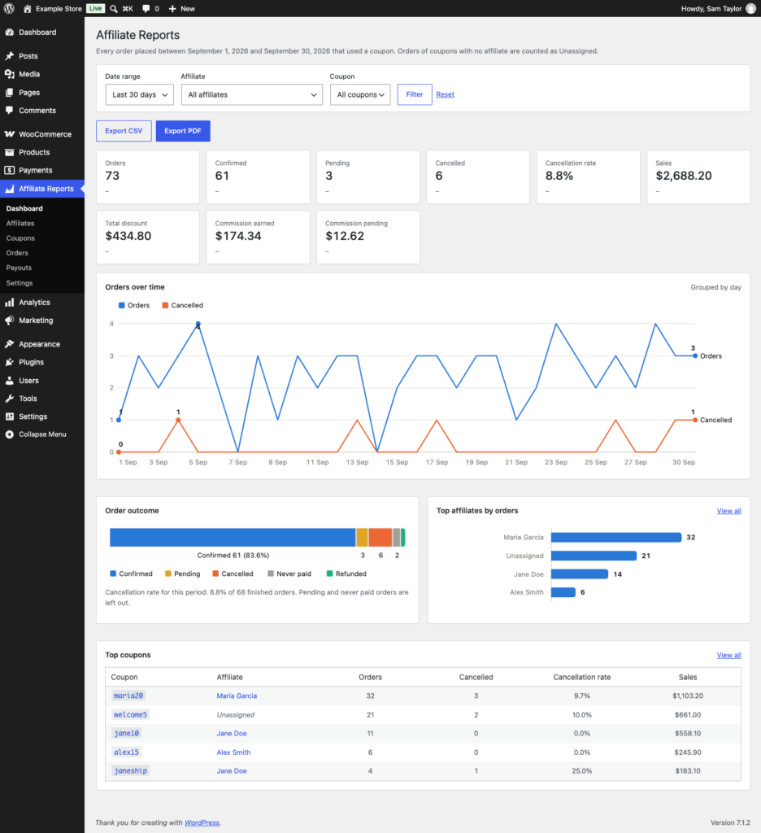Click the jane10 coupon code

pos(126,733)
